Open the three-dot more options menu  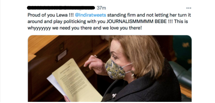pyautogui.click(x=189, y=8)
